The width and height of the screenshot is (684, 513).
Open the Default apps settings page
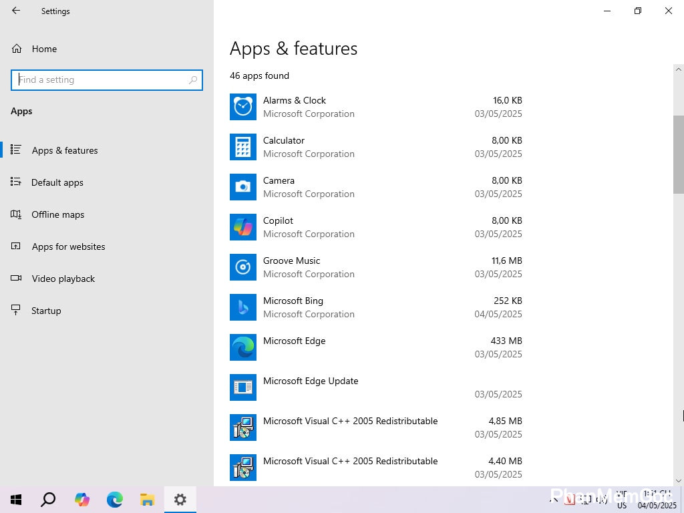click(57, 182)
